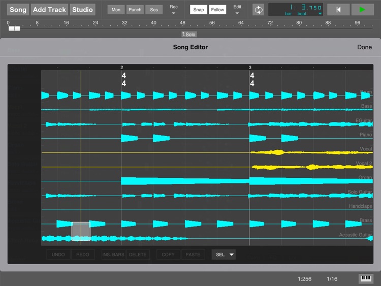Close the Song Editor with Done

[x=364, y=47]
